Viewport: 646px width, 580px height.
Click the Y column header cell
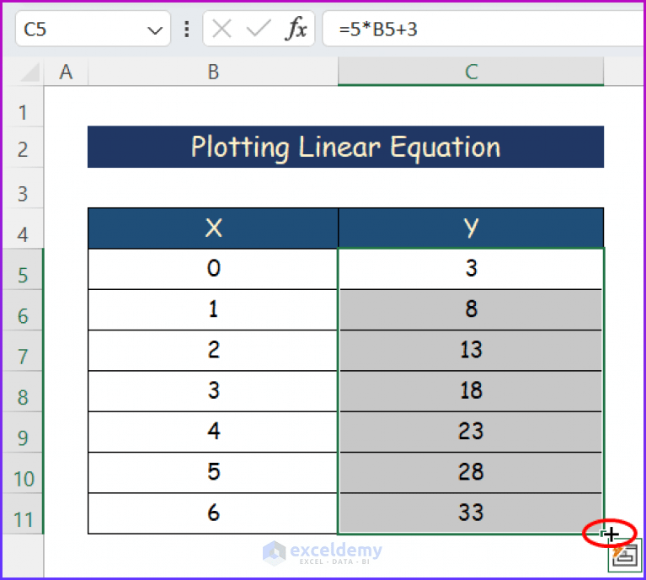point(471,228)
